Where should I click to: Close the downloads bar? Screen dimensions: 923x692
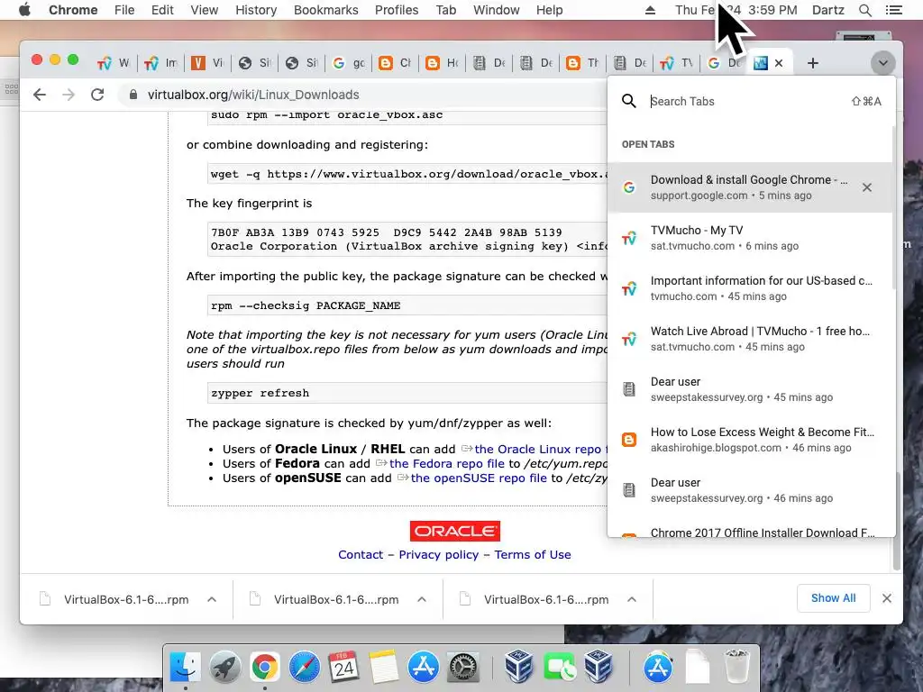(887, 598)
